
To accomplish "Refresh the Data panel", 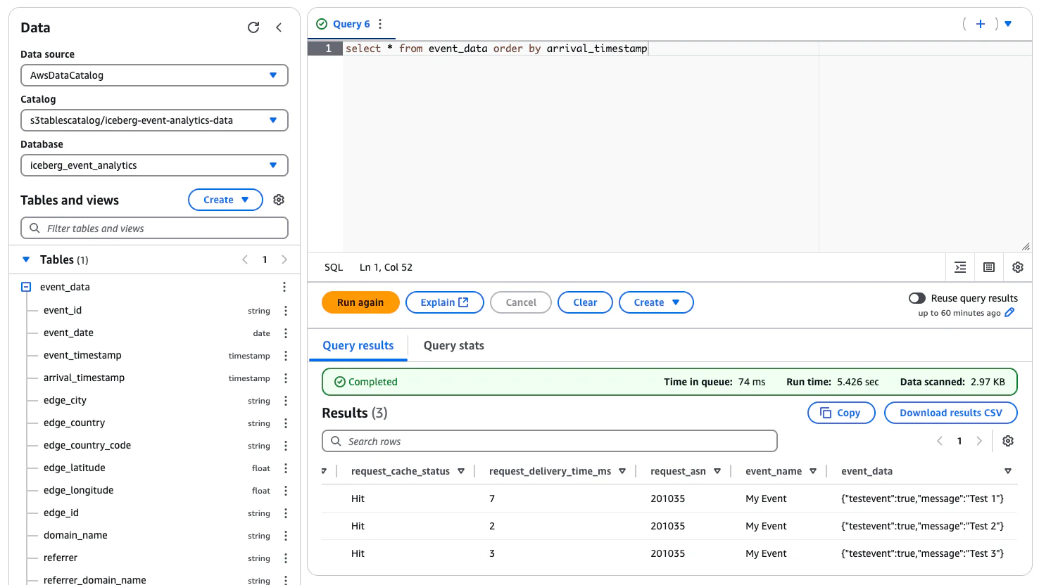I will click(253, 27).
